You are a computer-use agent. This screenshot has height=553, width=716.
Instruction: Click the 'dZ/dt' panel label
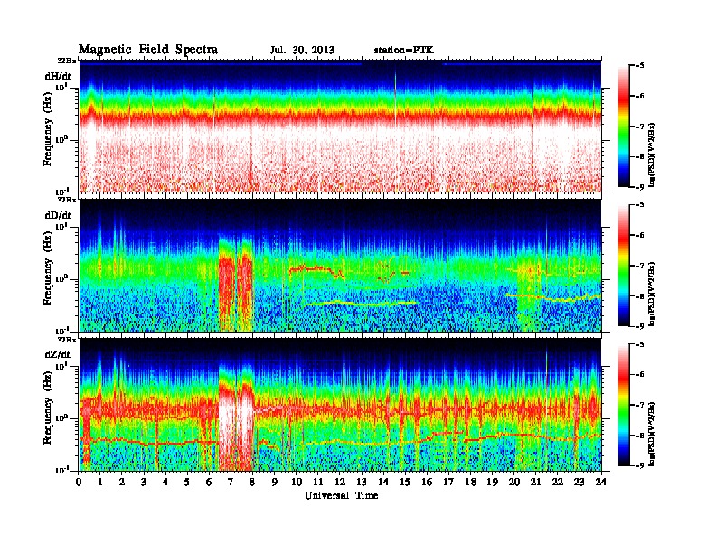click(x=58, y=354)
